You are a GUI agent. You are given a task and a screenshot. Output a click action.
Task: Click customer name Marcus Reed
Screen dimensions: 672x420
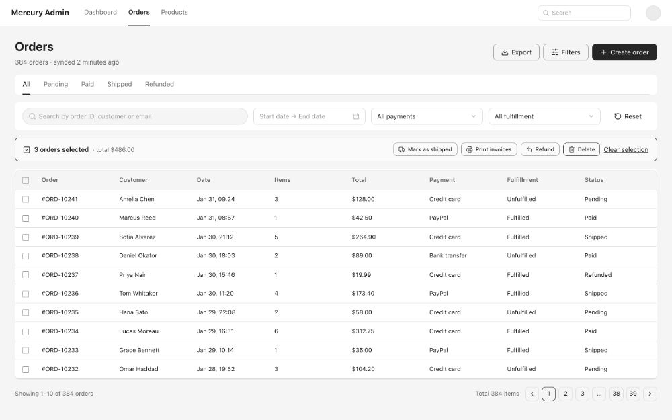click(x=137, y=218)
